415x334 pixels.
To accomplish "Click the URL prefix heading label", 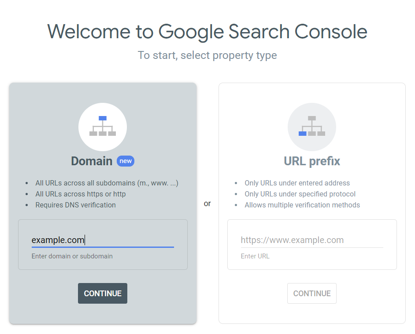I will click(312, 161).
